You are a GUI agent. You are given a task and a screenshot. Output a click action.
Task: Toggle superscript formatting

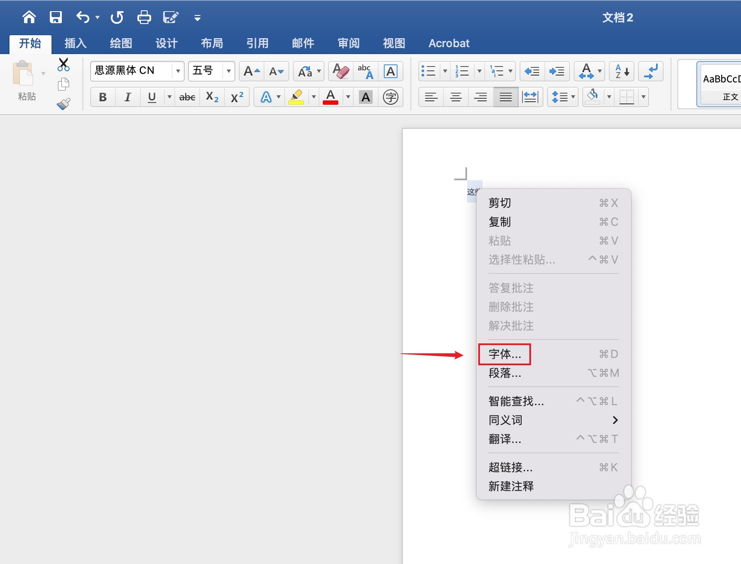pos(237,97)
